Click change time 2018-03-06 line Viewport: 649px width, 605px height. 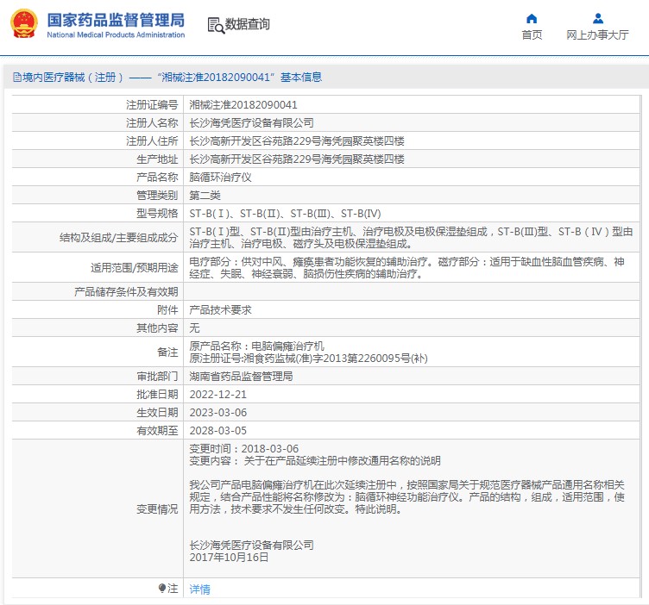pyautogui.click(x=243, y=449)
